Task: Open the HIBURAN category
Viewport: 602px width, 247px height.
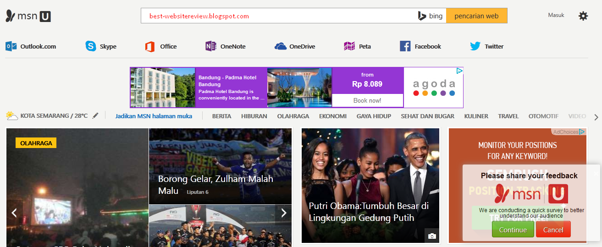Action: [254, 116]
